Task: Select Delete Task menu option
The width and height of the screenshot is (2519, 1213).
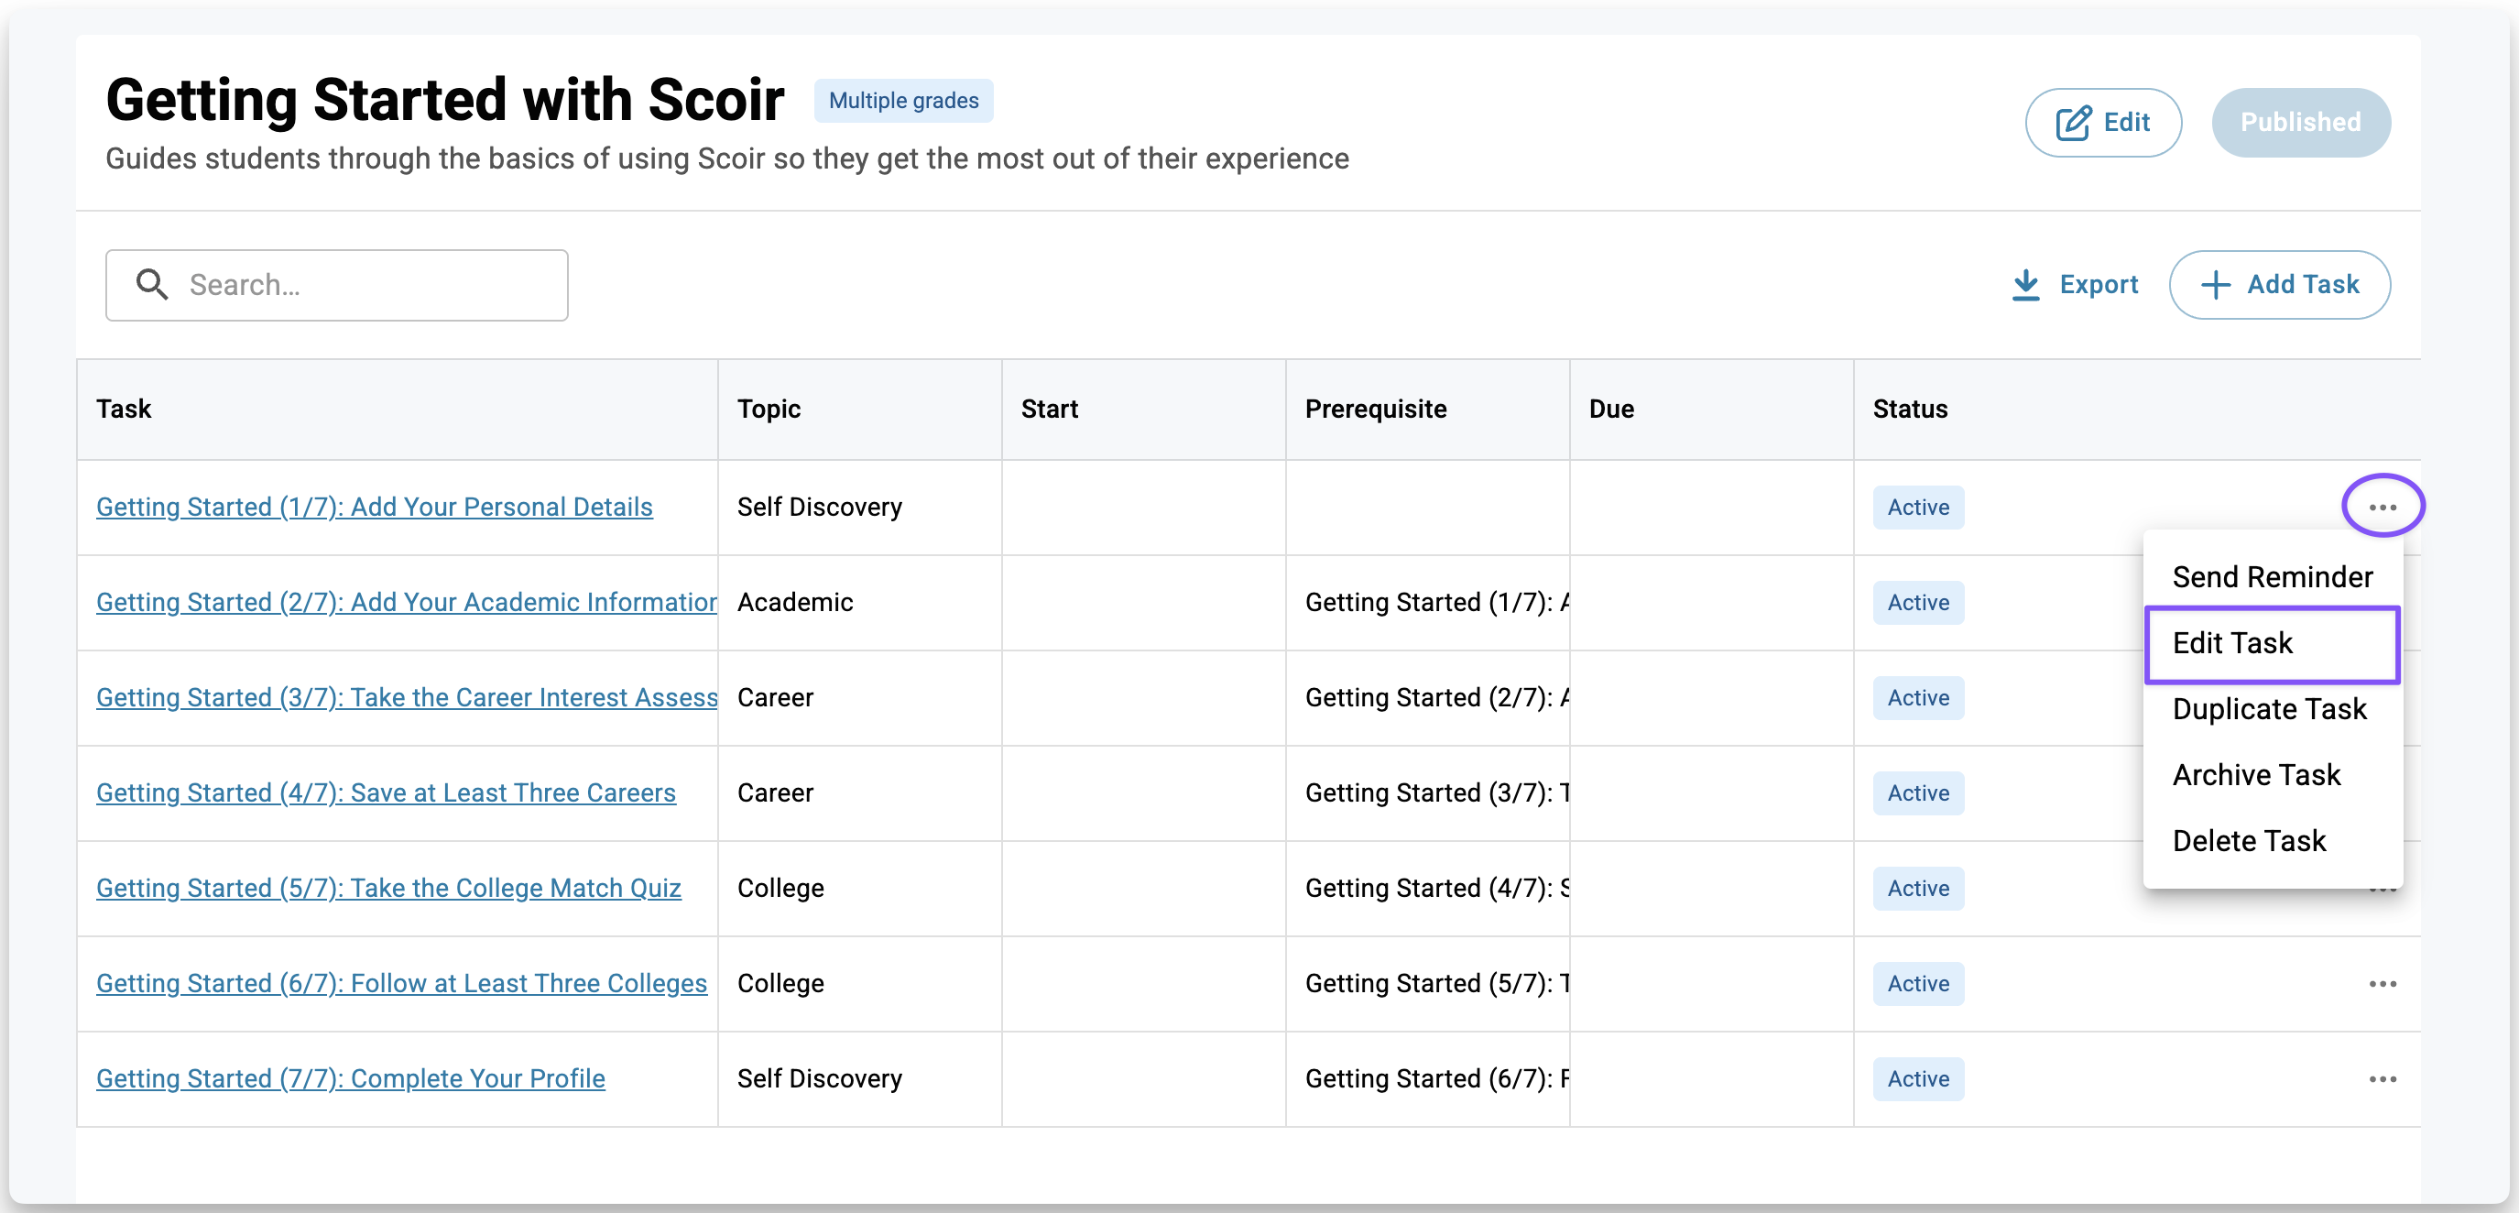Action: (2248, 840)
